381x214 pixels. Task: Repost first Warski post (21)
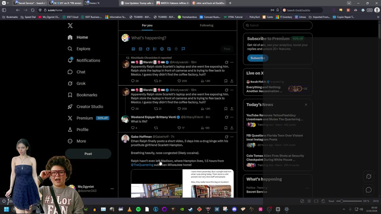point(157,81)
